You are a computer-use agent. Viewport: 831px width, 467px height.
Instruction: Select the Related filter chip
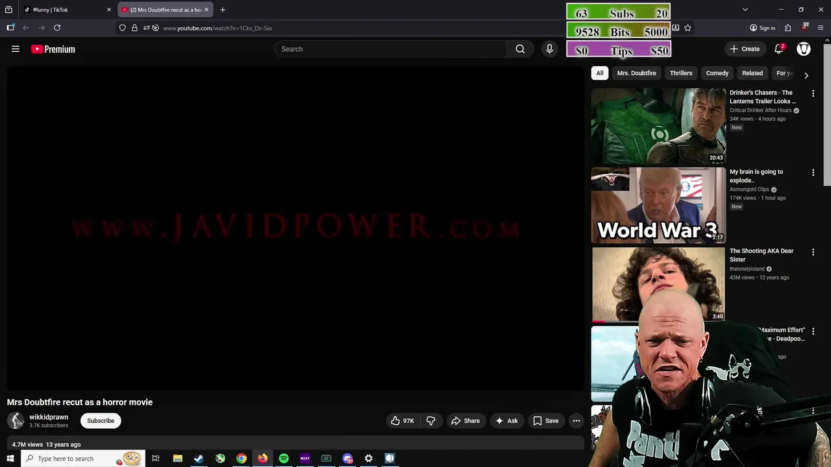coord(752,73)
